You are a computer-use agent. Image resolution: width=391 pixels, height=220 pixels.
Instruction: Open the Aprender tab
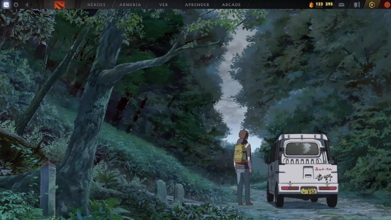[197, 5]
